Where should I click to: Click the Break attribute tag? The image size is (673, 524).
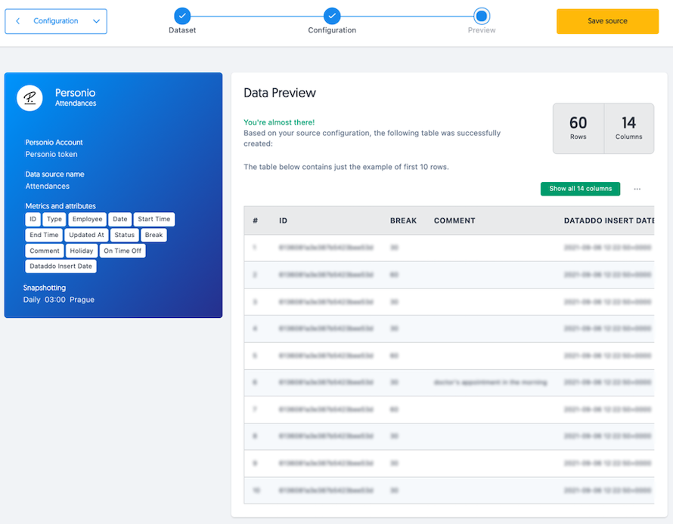tap(154, 235)
